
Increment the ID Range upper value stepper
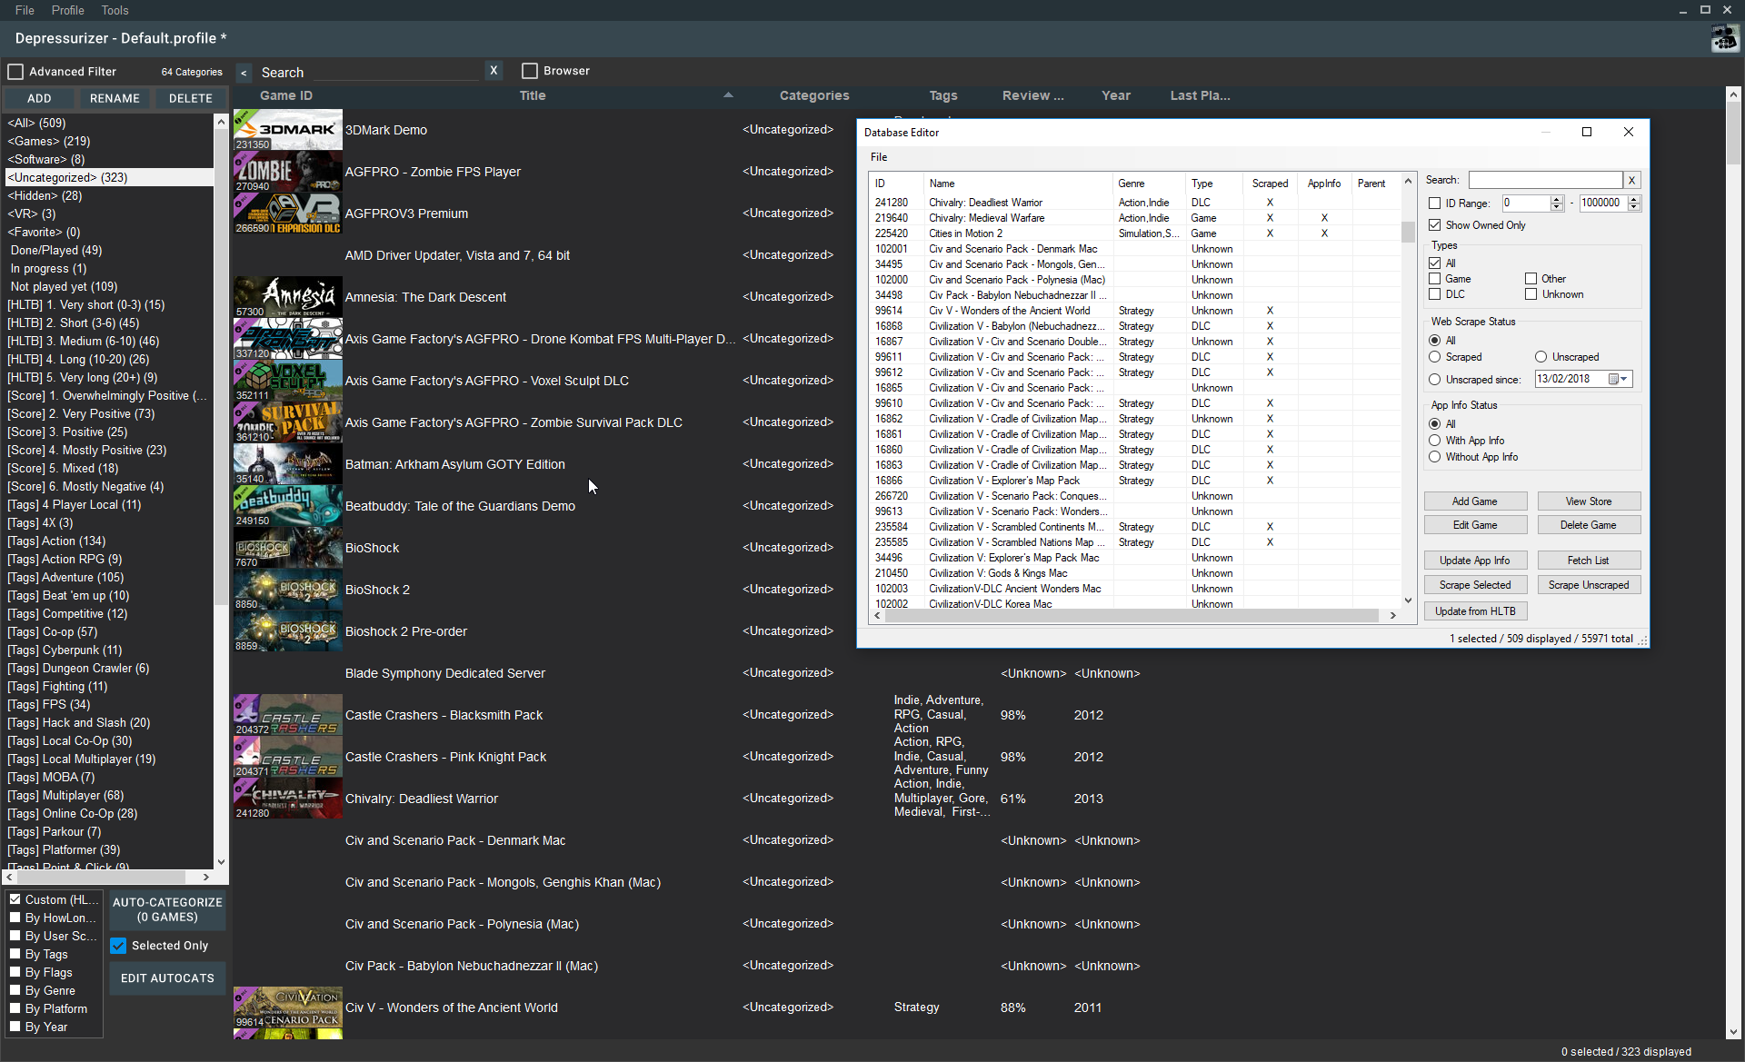click(x=1635, y=200)
